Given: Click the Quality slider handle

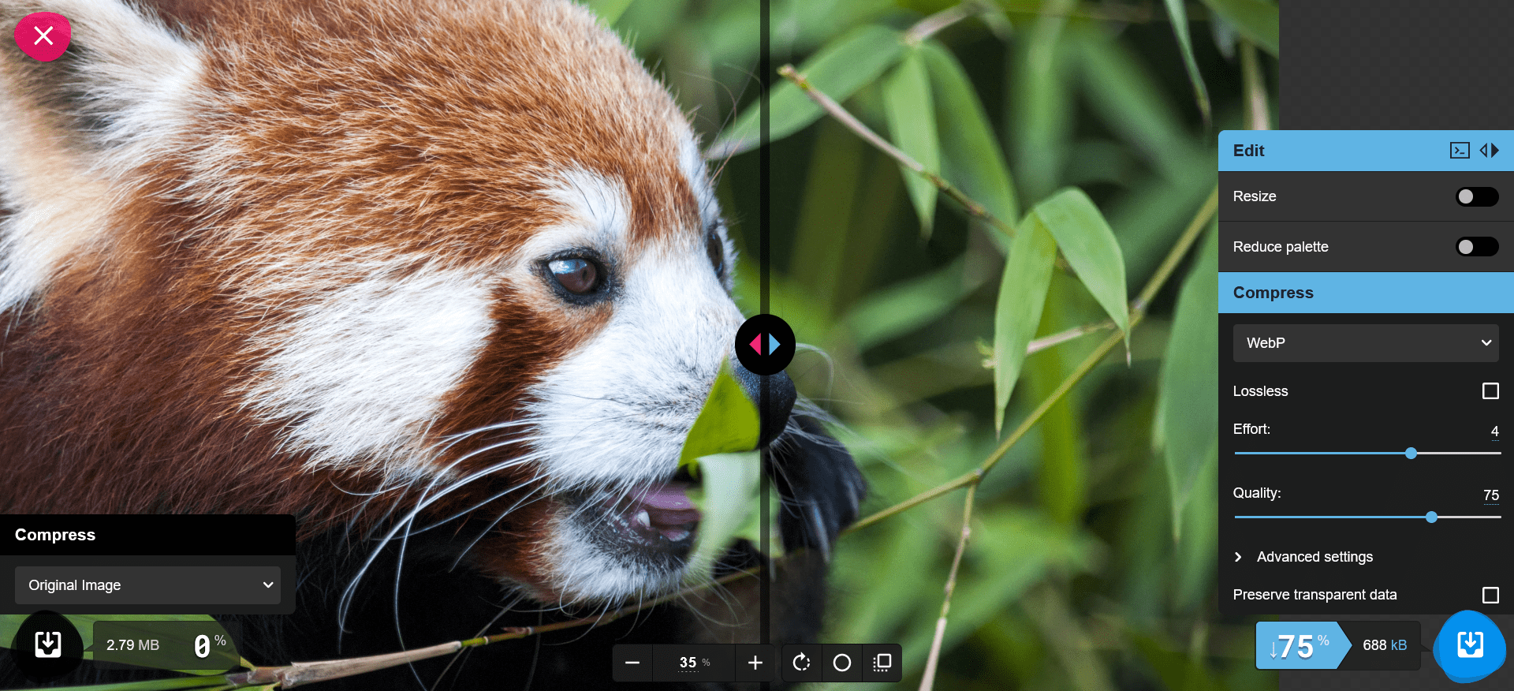Looking at the screenshot, I should [x=1431, y=517].
